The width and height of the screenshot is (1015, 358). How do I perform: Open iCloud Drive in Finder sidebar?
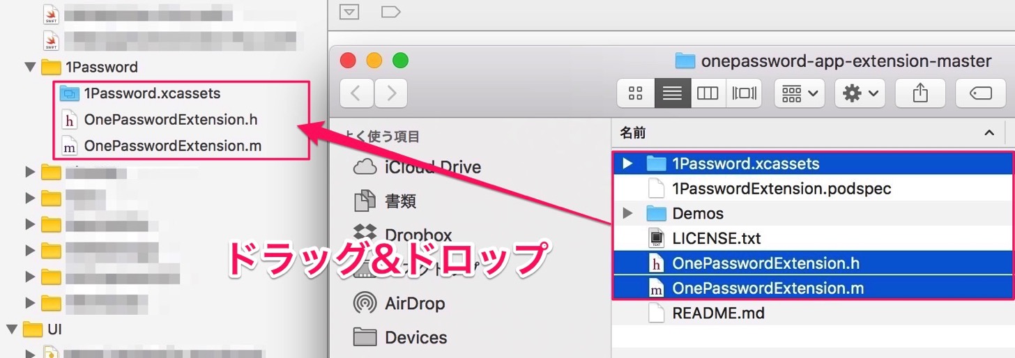[417, 167]
